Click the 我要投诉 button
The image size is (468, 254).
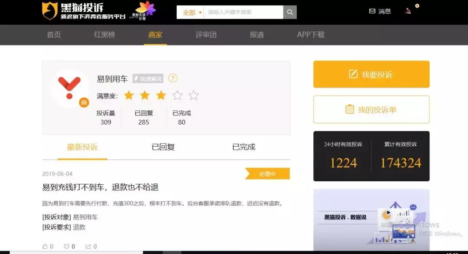(371, 74)
